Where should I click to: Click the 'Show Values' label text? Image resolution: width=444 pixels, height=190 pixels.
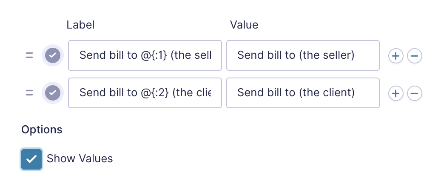80,158
